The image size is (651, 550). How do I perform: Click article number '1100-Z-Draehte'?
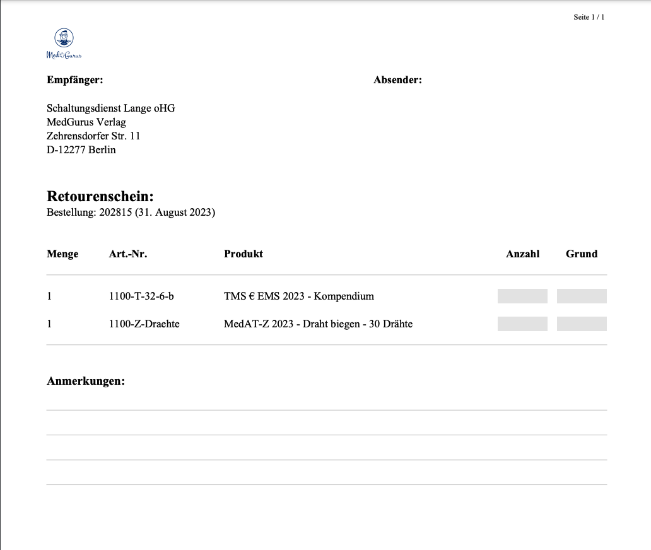pyautogui.click(x=144, y=324)
